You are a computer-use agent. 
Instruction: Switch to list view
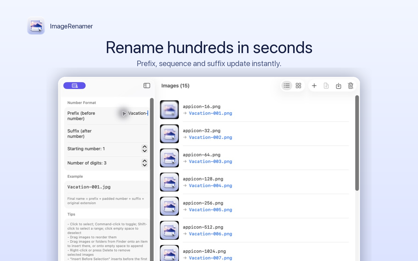pos(287,86)
